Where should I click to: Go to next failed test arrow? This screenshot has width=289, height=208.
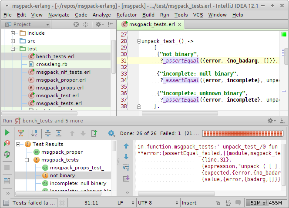(x=83, y=133)
